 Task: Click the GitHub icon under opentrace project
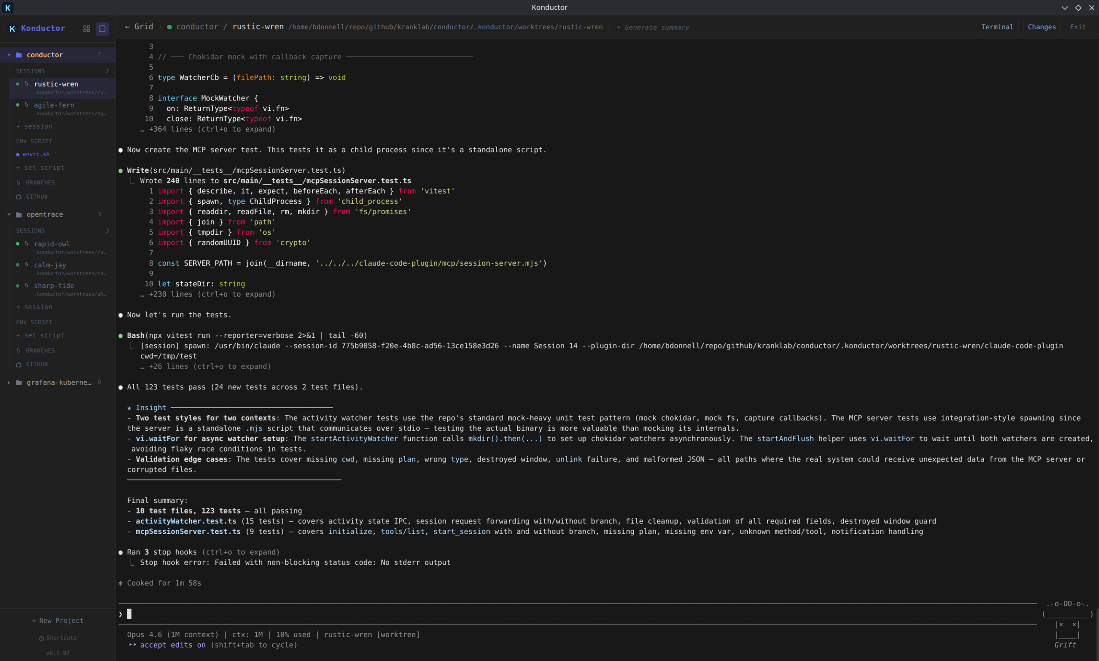[x=19, y=365]
